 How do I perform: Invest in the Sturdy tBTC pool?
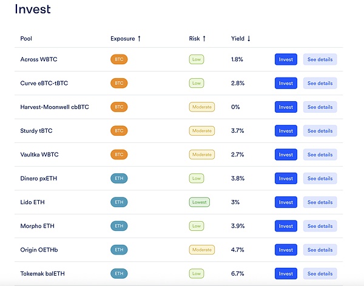coord(286,131)
